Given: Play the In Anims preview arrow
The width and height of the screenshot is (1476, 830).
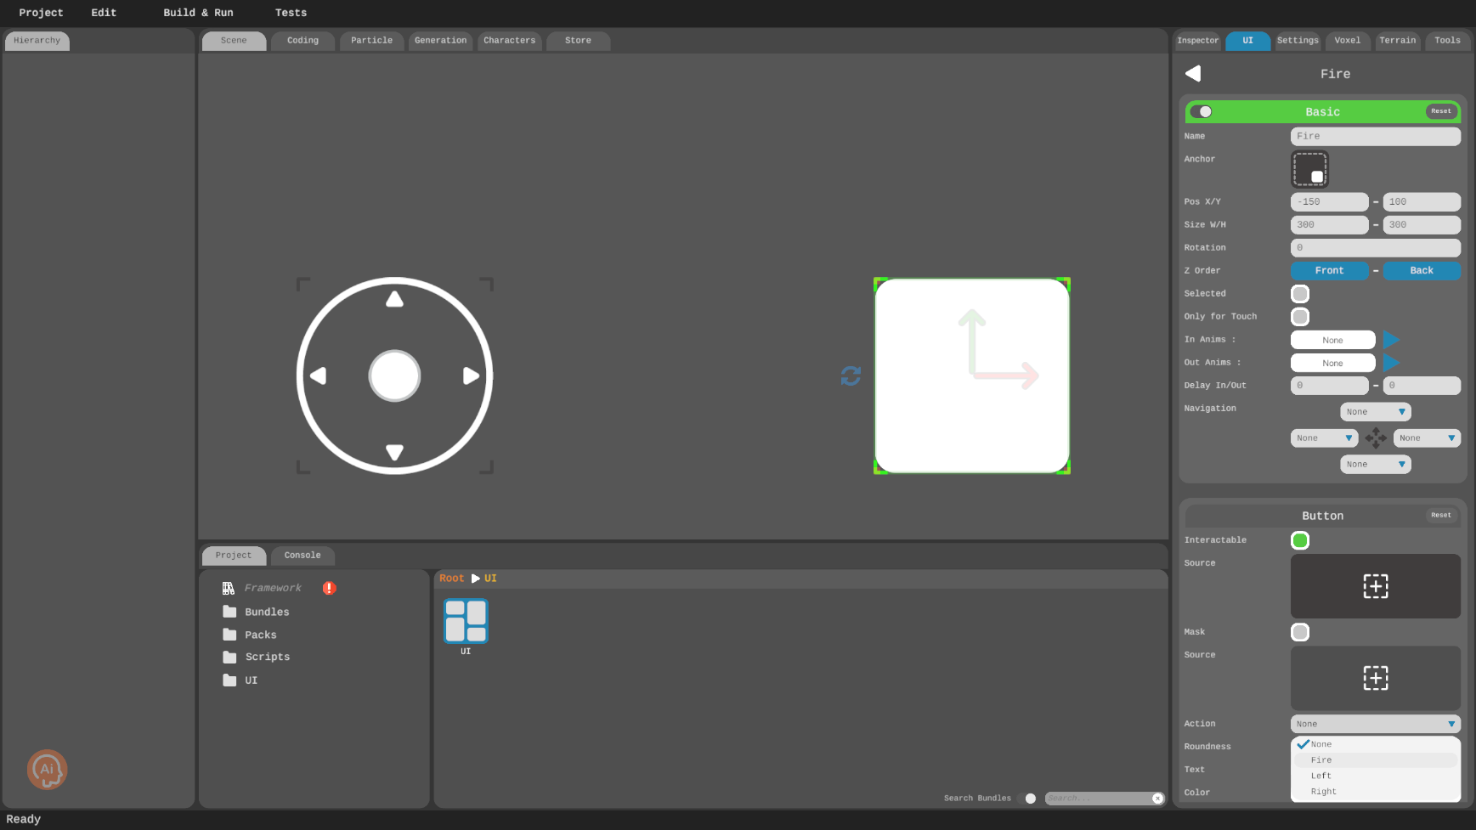Looking at the screenshot, I should coord(1391,340).
